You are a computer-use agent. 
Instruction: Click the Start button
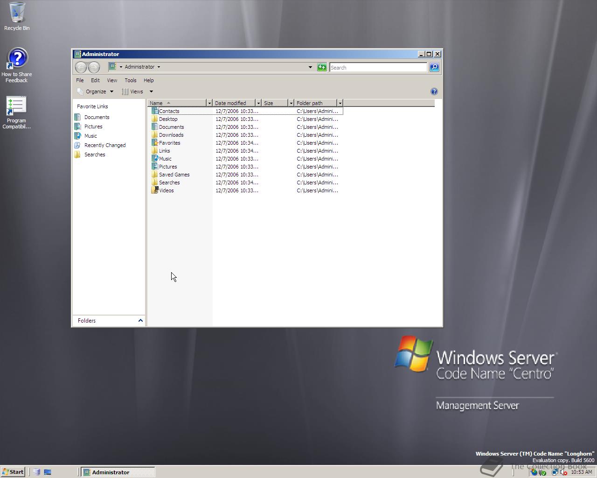click(13, 472)
